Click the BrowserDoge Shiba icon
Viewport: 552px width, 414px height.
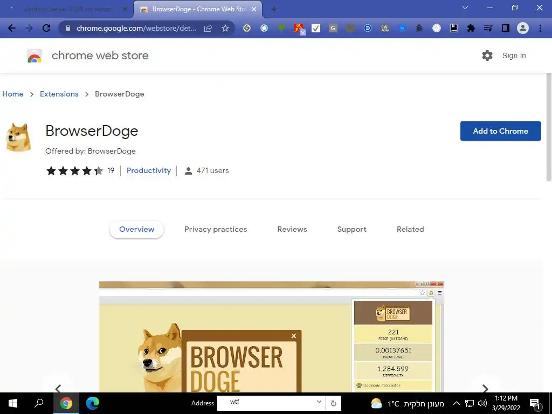[x=18, y=137]
